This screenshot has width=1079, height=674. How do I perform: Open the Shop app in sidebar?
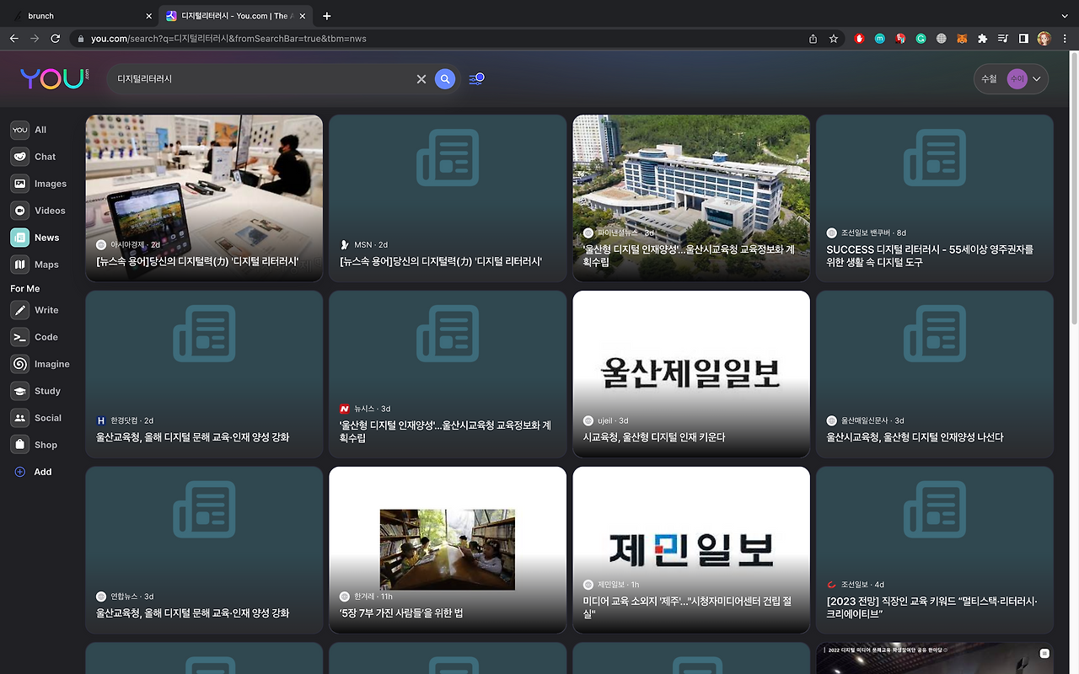(35, 445)
